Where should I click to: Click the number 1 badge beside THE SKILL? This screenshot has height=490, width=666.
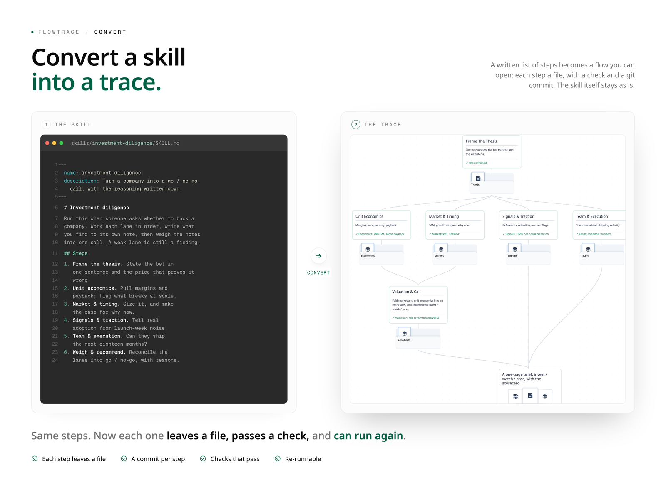46,124
